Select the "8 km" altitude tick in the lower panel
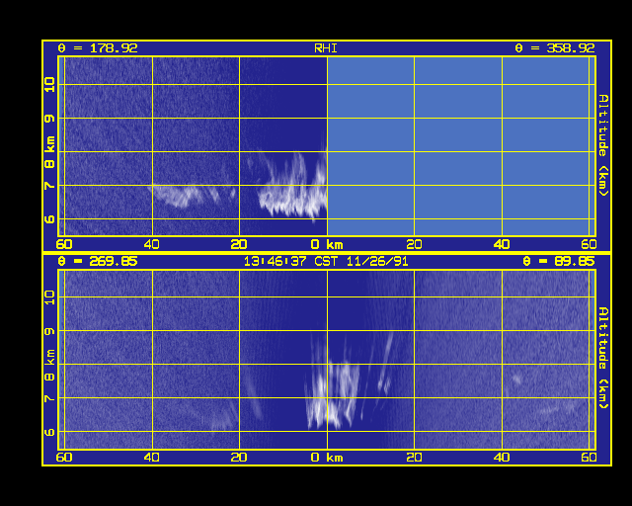The width and height of the screenshot is (632, 506). tap(49, 366)
